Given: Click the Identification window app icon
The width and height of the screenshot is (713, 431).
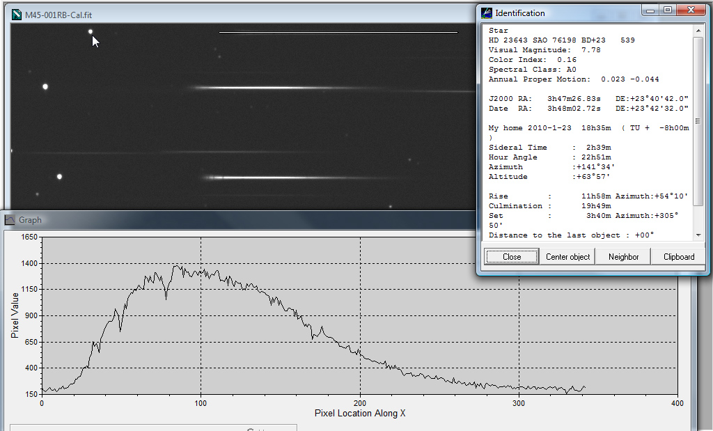Looking at the screenshot, I should 487,13.
